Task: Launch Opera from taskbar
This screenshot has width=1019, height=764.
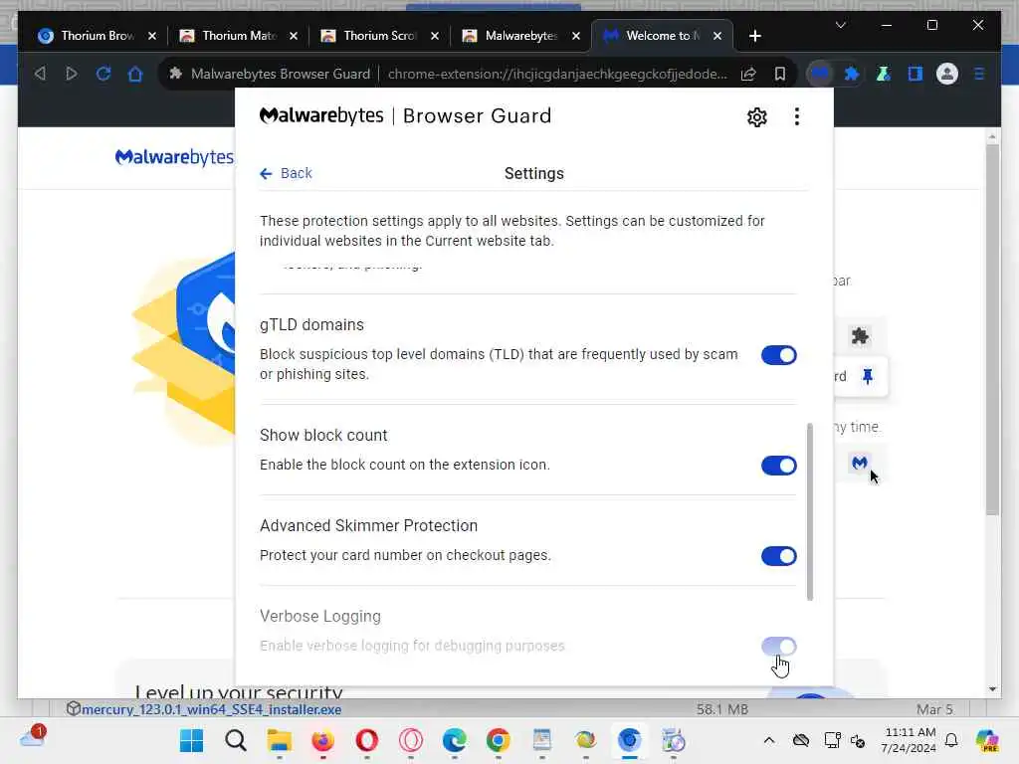Action: [x=367, y=740]
